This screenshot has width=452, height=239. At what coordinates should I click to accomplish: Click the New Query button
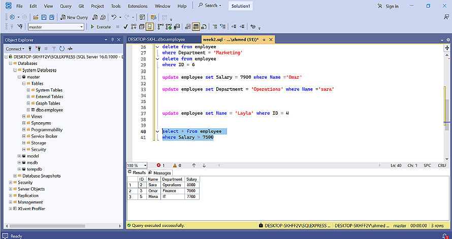pyautogui.click(x=74, y=17)
